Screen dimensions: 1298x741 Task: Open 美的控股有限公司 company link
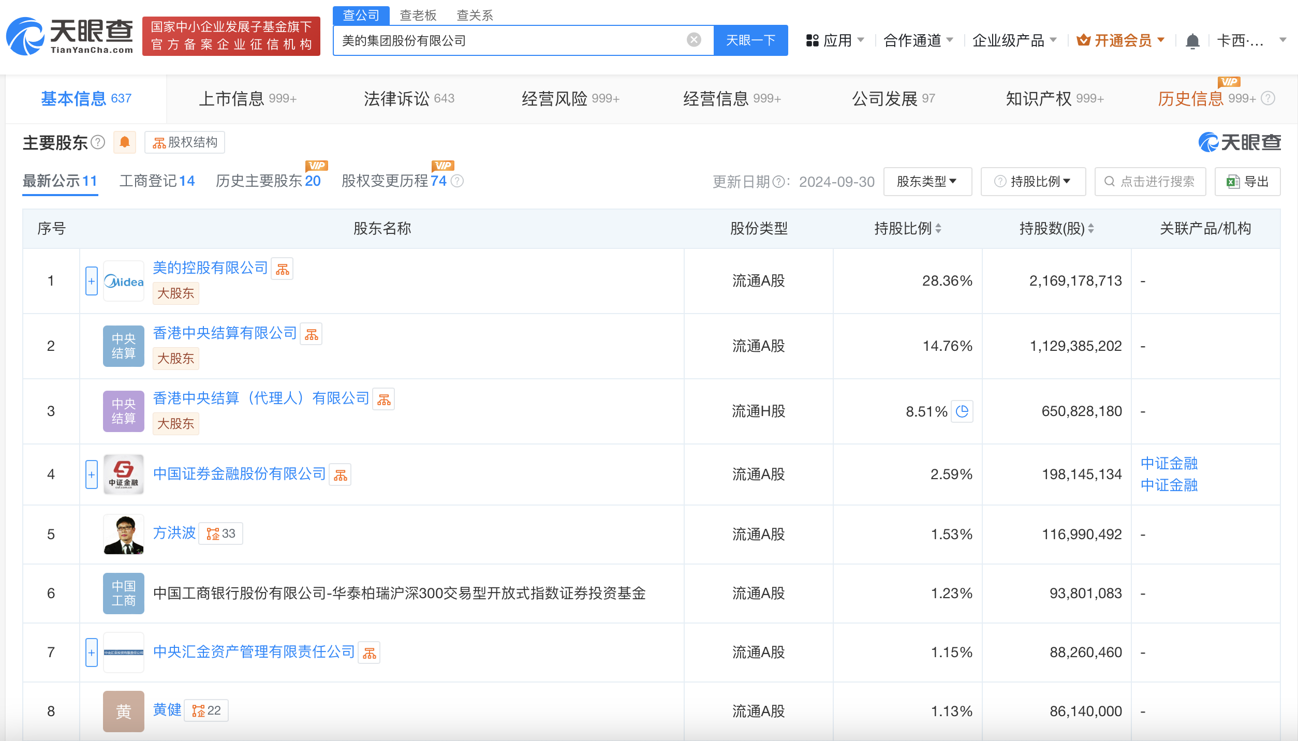(210, 268)
